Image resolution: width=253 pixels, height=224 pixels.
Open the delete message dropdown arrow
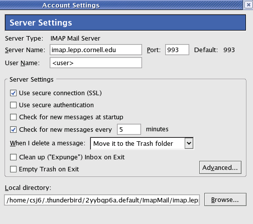[189, 143]
